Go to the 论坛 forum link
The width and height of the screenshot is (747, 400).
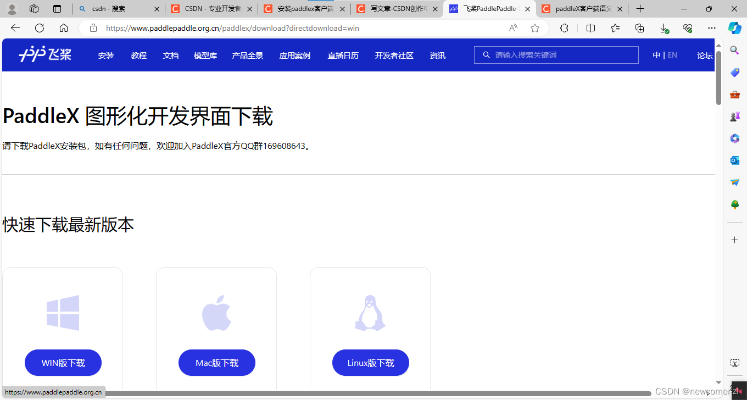click(705, 55)
